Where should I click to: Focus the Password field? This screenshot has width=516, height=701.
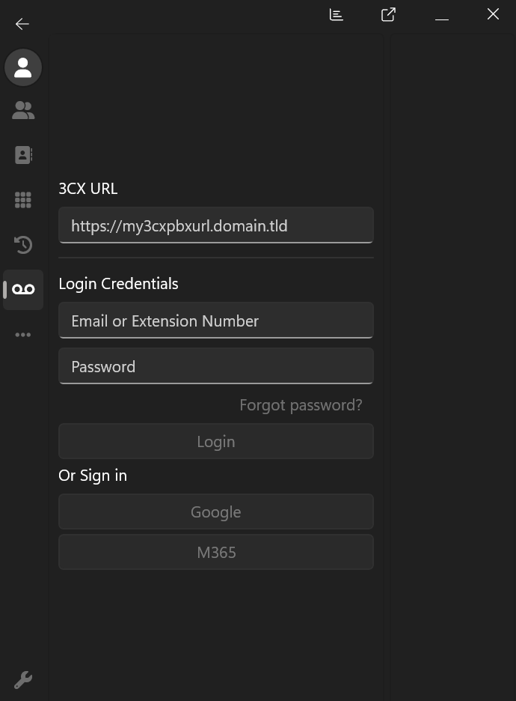coord(216,366)
